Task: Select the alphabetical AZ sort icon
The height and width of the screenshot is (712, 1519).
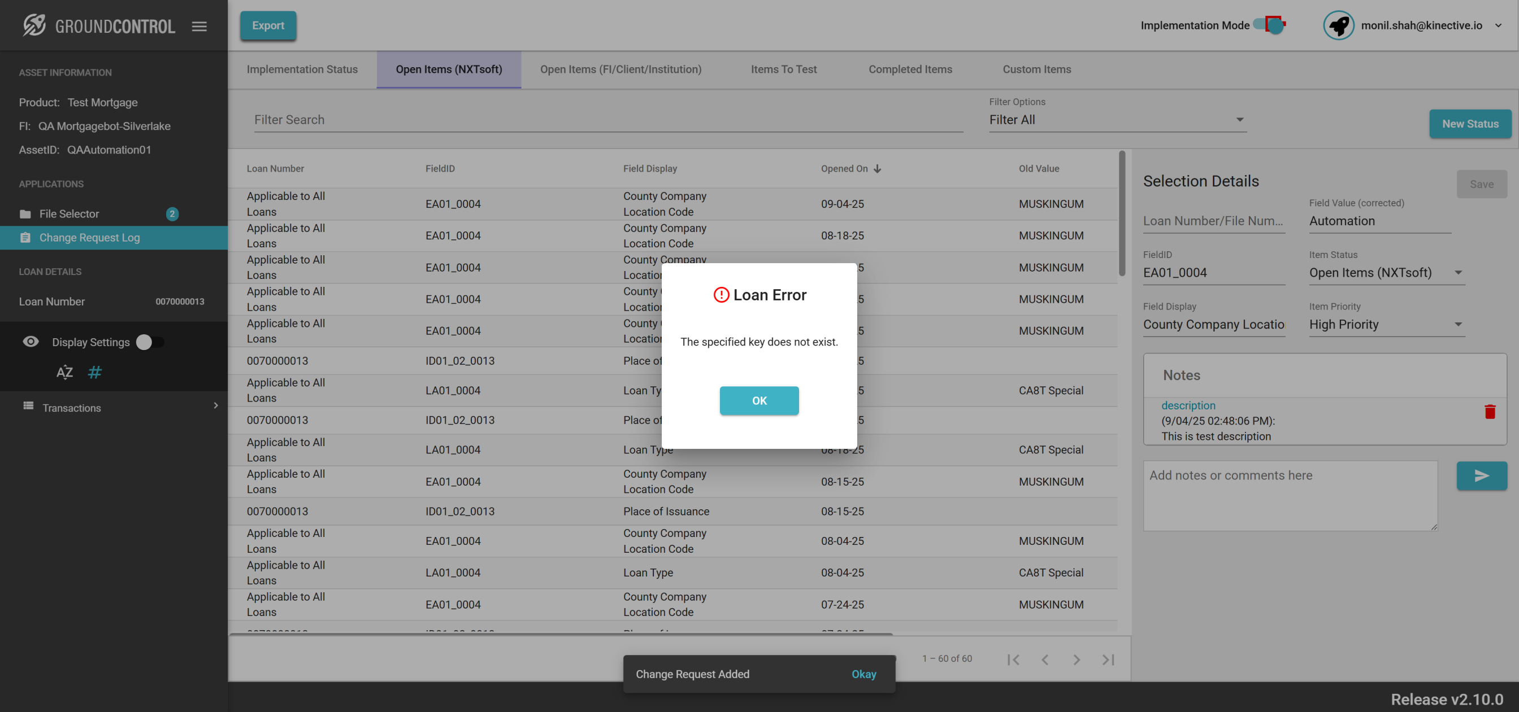Action: pyautogui.click(x=64, y=373)
